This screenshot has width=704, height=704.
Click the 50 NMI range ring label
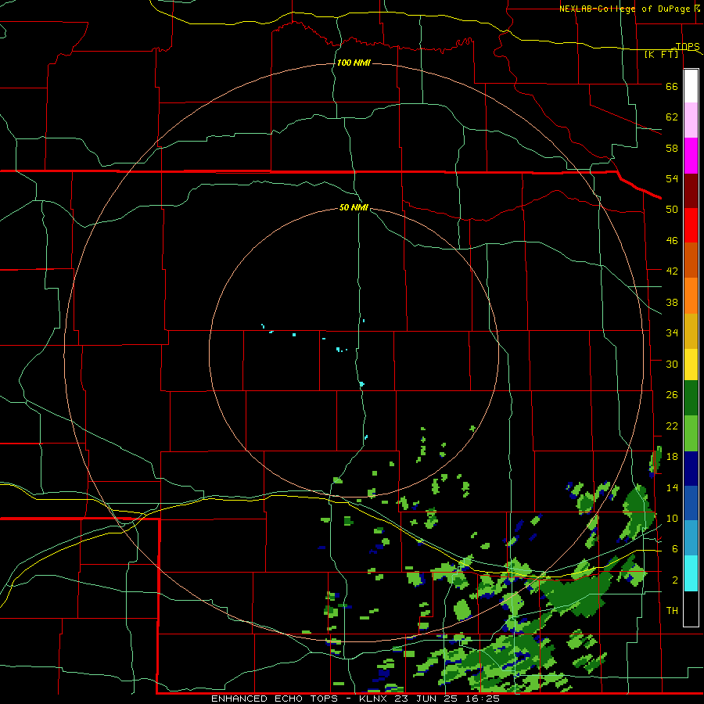(354, 207)
